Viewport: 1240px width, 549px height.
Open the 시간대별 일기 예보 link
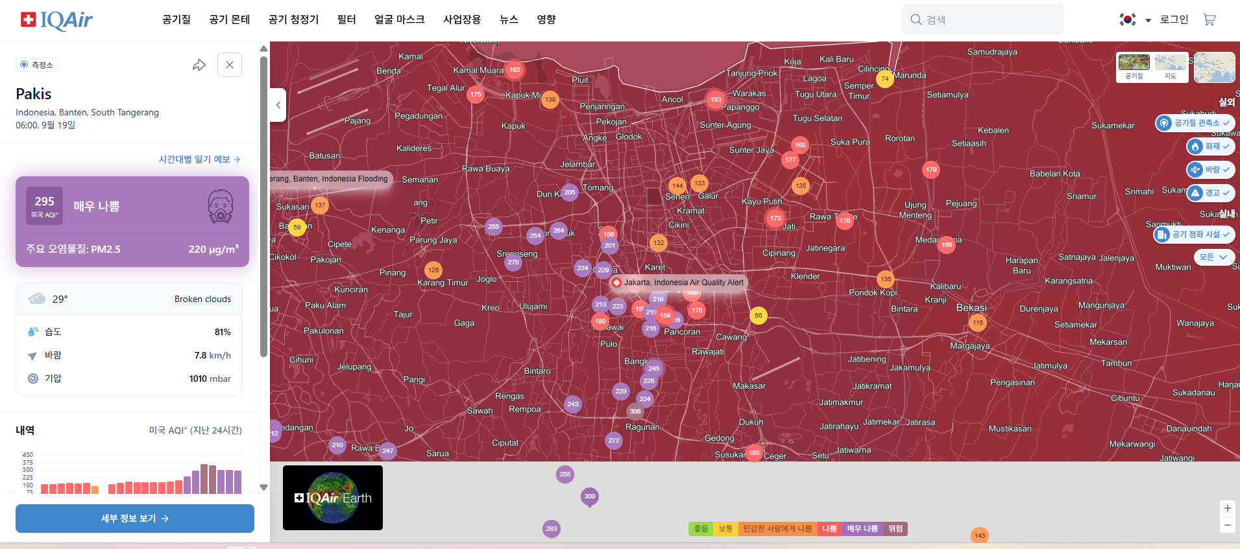[199, 159]
